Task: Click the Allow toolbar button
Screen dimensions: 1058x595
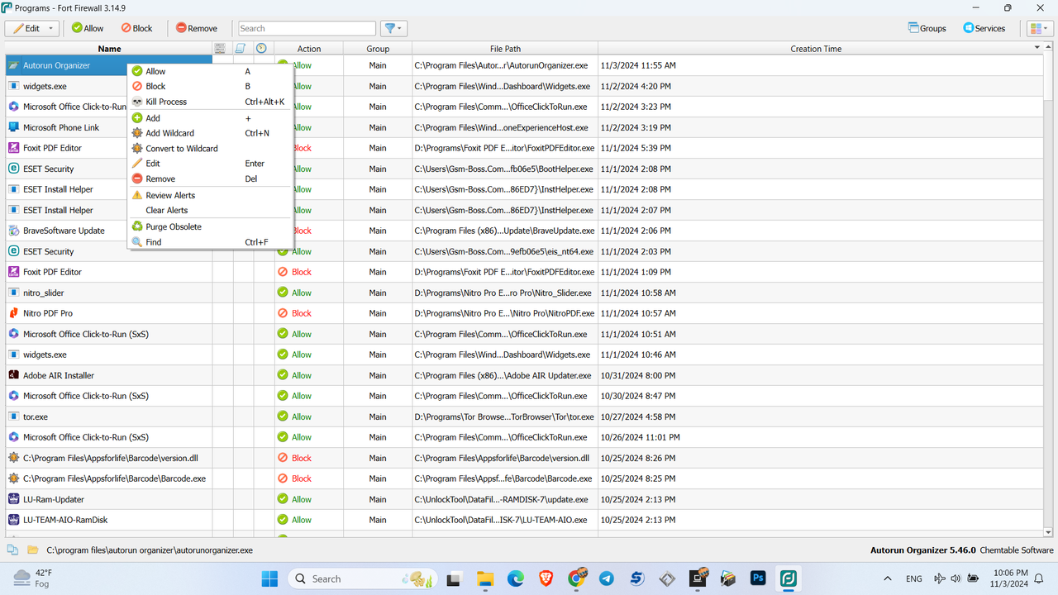Action: coord(88,28)
